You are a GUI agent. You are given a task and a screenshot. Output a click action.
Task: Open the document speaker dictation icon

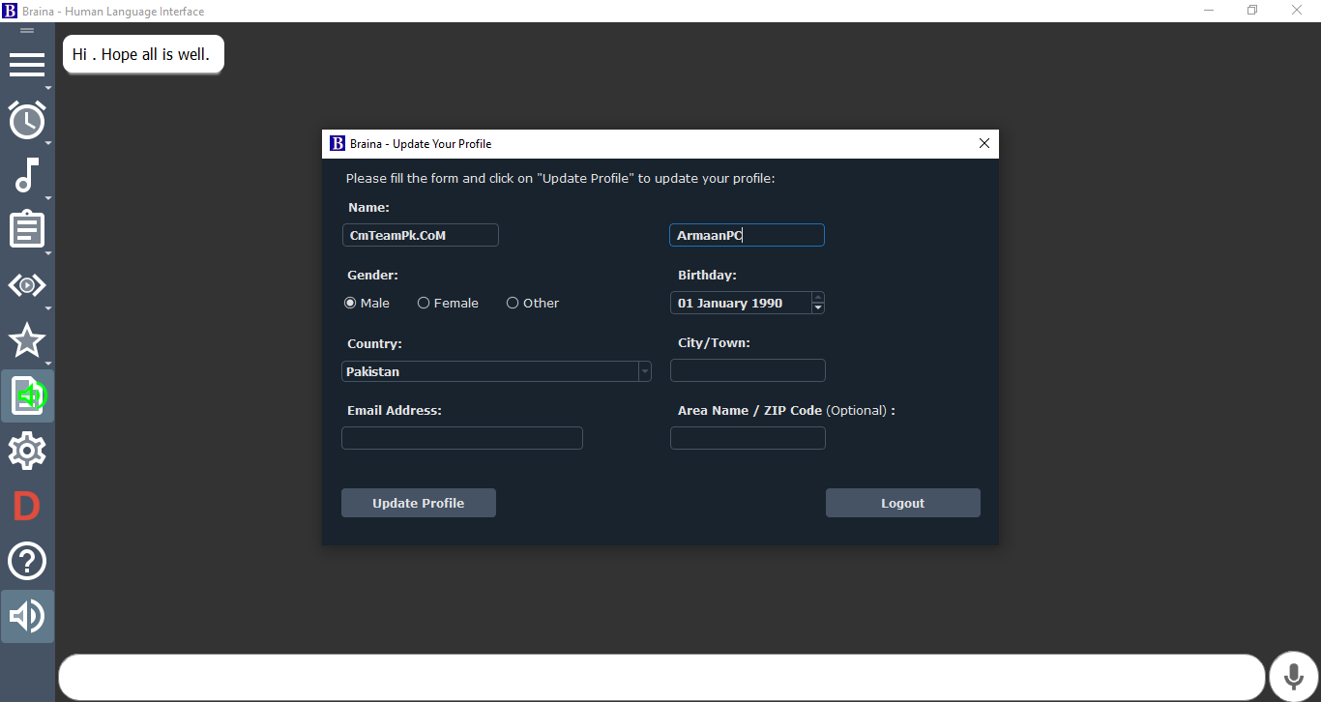(x=27, y=395)
